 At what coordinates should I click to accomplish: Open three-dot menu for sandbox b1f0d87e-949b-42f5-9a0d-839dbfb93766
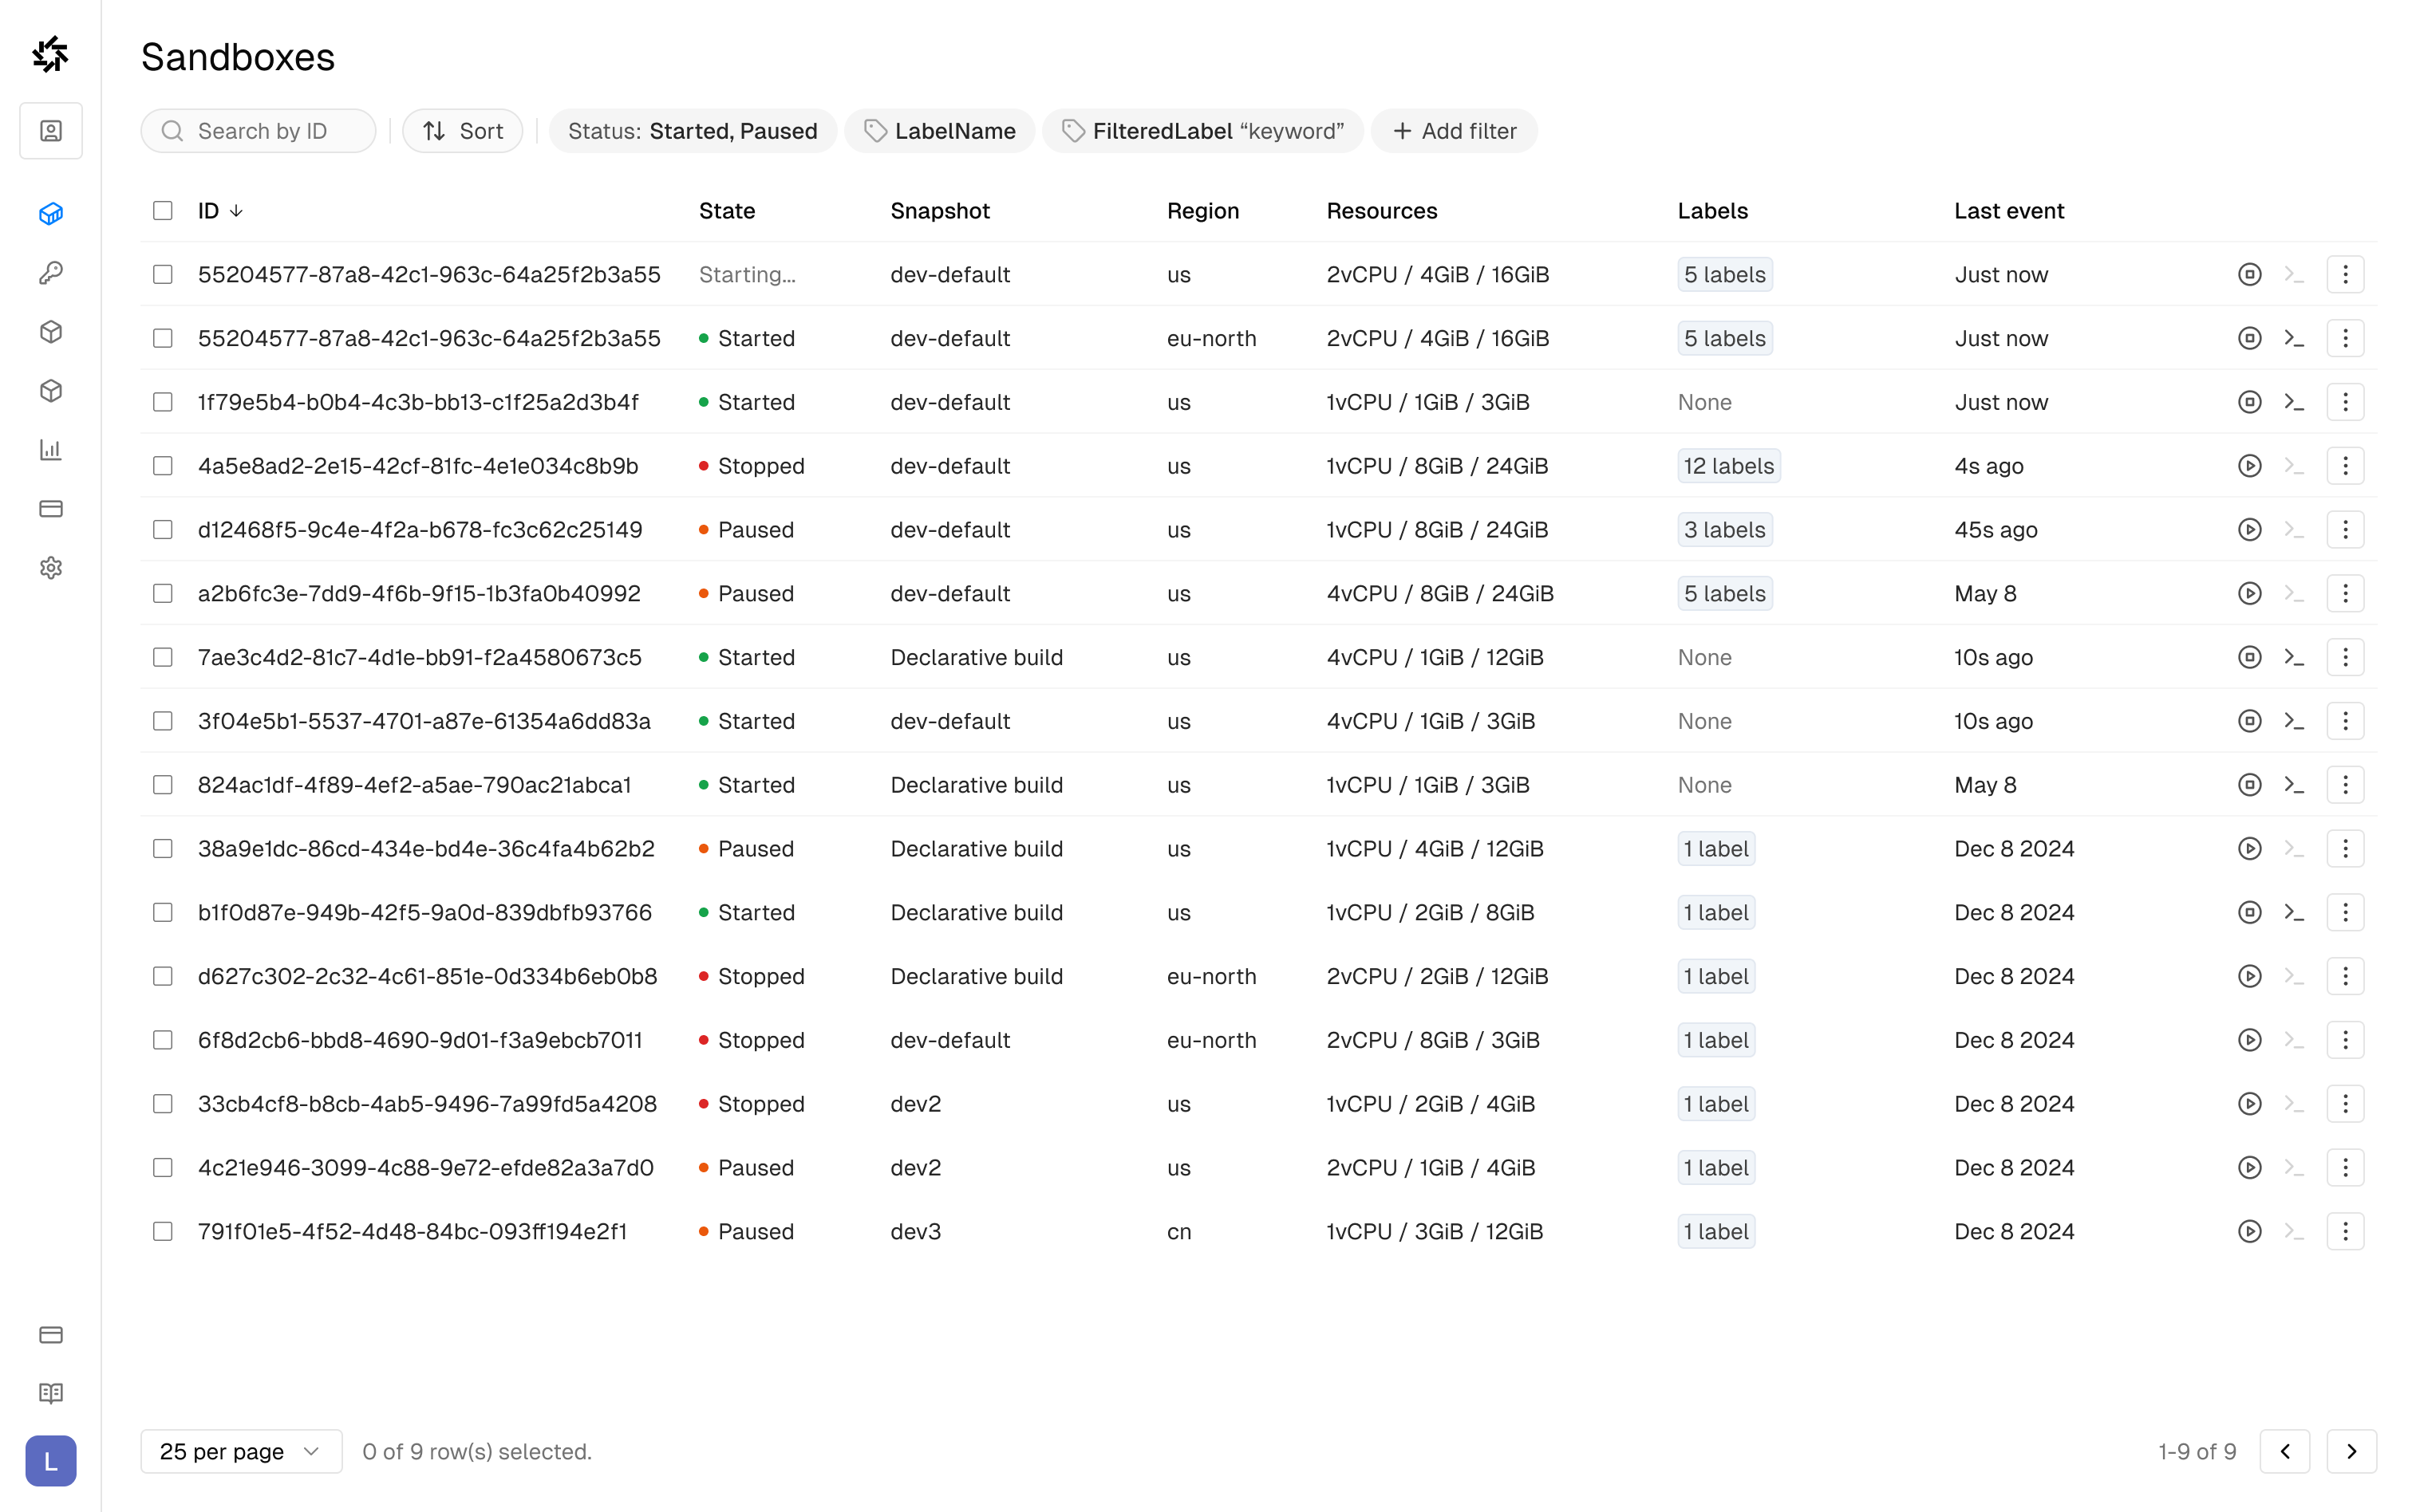2344,912
